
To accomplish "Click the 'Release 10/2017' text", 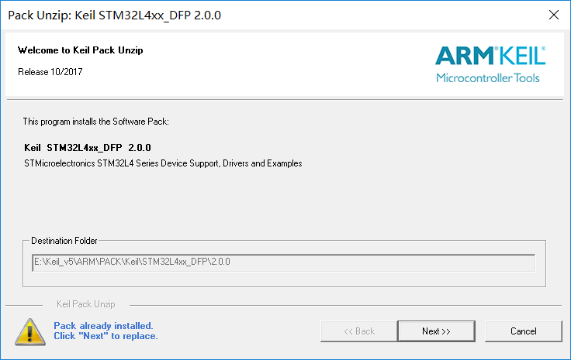I will [x=50, y=72].
